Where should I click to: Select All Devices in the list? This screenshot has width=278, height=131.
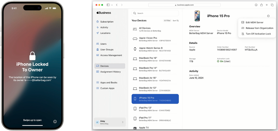[155, 29]
